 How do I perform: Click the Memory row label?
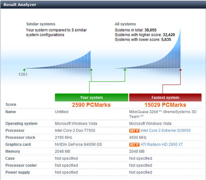click(13, 151)
